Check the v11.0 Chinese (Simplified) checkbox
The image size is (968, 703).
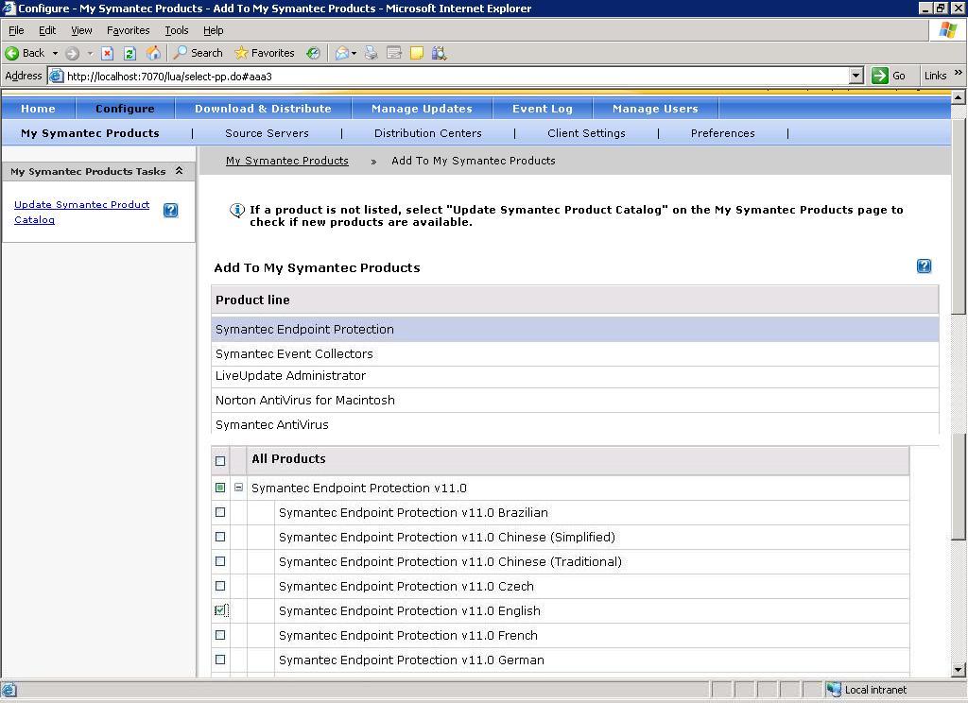220,537
